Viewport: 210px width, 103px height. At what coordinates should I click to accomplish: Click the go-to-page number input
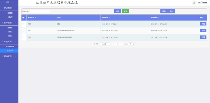coord(130,44)
